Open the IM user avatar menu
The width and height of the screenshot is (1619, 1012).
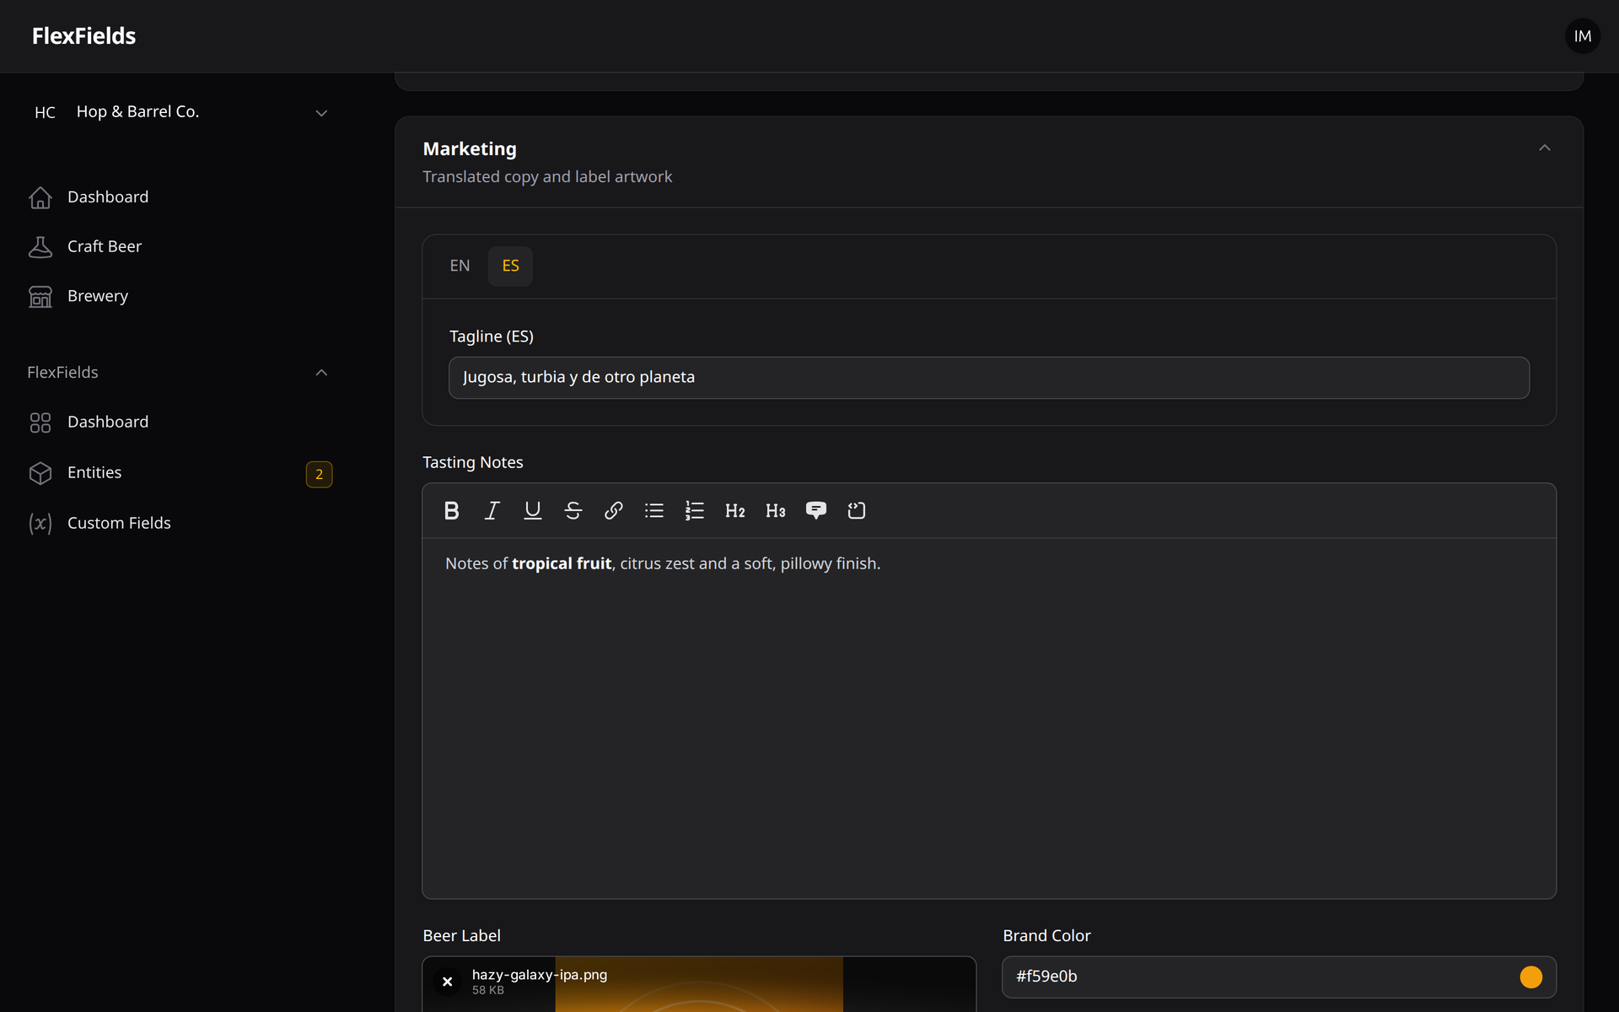[x=1582, y=36]
